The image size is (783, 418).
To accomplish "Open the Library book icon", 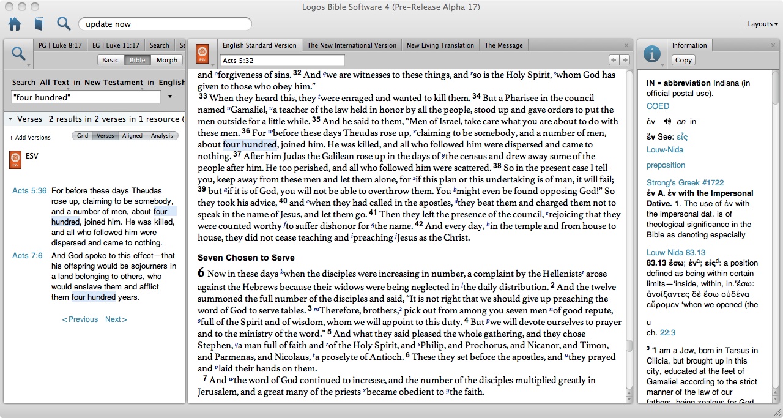I will (39, 24).
